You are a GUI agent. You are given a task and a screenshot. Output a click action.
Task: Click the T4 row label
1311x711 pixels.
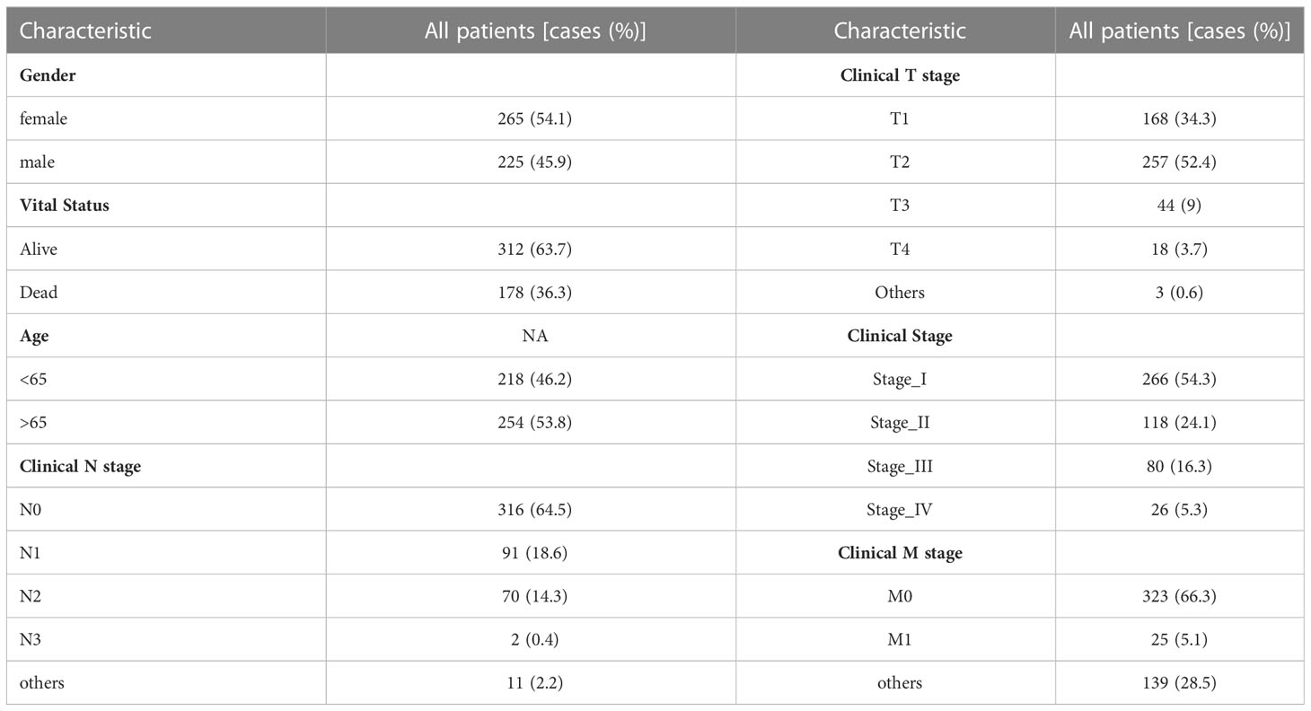point(900,249)
